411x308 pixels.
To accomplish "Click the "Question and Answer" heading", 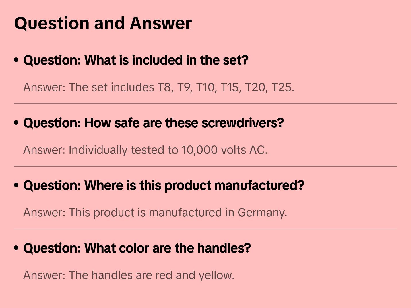I will pyautogui.click(x=103, y=23).
